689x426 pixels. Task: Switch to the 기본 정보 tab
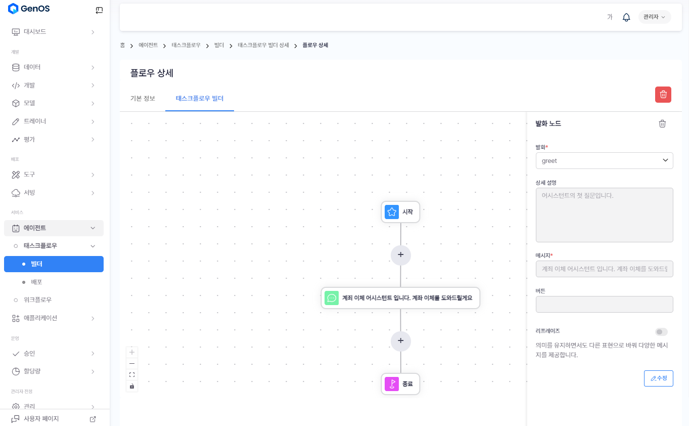click(143, 98)
